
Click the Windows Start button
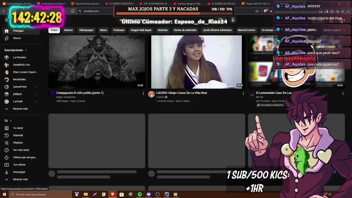pos(4,194)
